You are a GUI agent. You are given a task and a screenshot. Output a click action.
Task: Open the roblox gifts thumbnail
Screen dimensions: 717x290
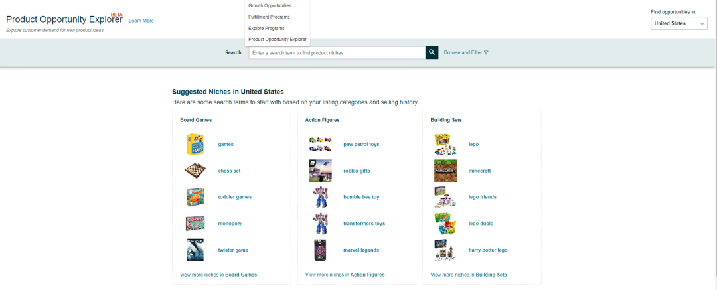click(x=320, y=171)
